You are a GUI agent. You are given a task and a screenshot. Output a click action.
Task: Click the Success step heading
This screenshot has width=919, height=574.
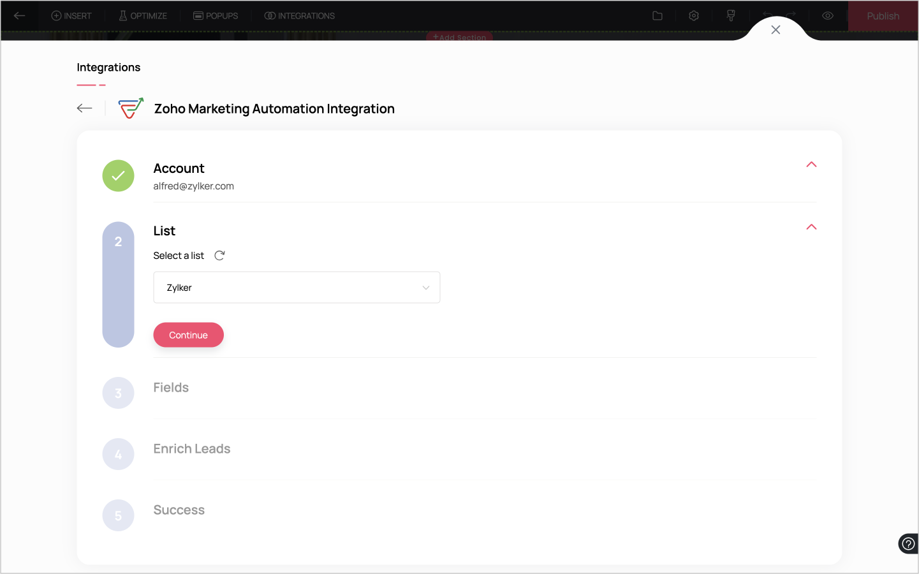(x=179, y=510)
